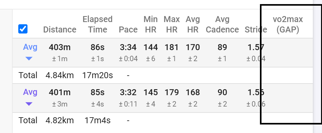Expand the purple Avg dropdown arrow
This screenshot has width=322, height=133.
[x=29, y=104]
